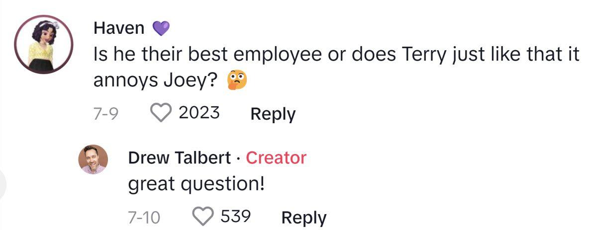The image size is (597, 230).
Task: Click the thinking face emoji
Action: [x=236, y=81]
